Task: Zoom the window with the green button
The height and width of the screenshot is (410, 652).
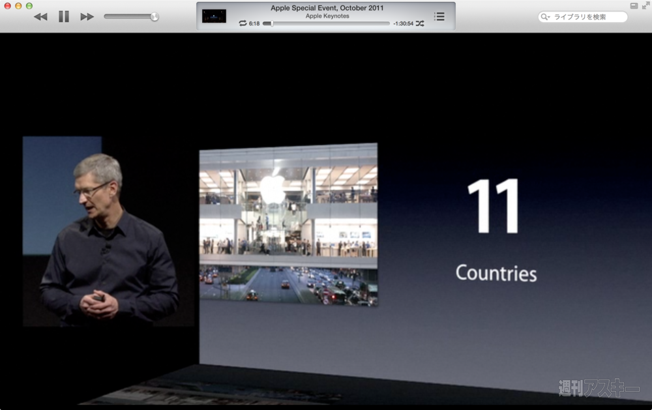Action: tap(29, 6)
